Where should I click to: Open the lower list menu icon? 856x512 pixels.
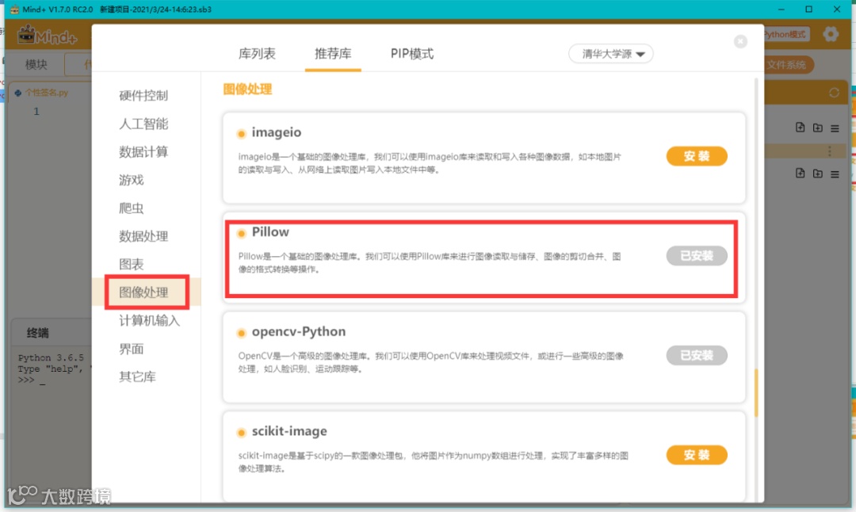(x=835, y=174)
